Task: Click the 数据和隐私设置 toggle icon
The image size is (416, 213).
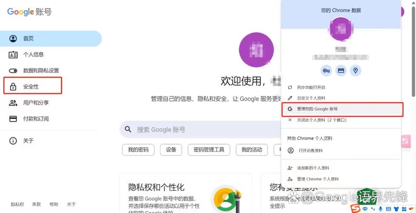Action: click(x=13, y=71)
